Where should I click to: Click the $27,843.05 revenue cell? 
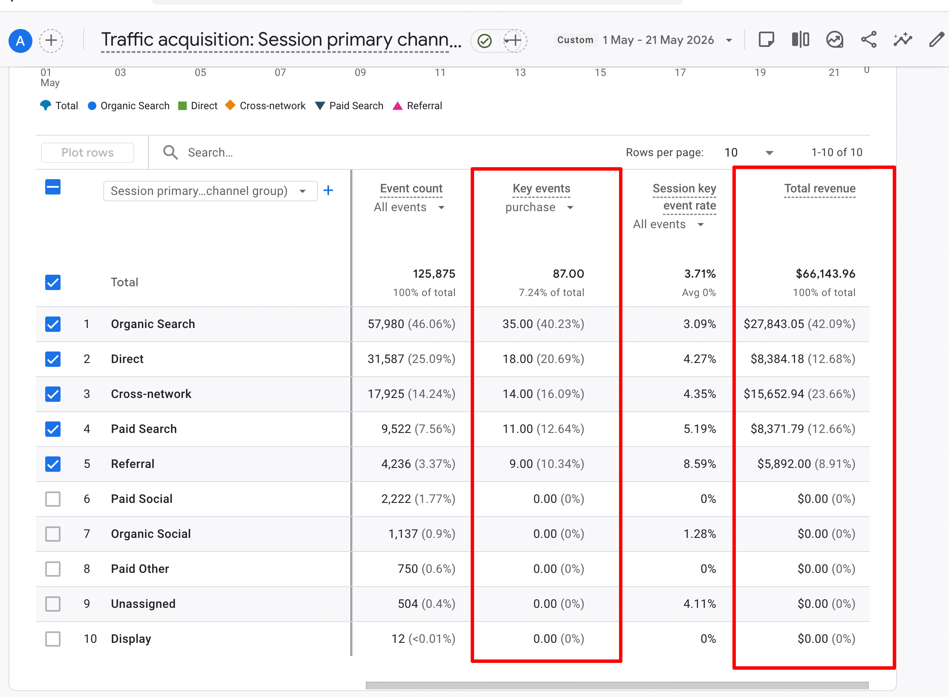tap(799, 324)
